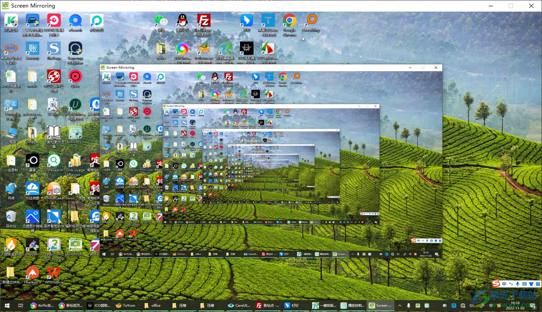Launch Google Chrome from the desktop
Screen dimensions: 542x312
pyautogui.click(x=290, y=21)
